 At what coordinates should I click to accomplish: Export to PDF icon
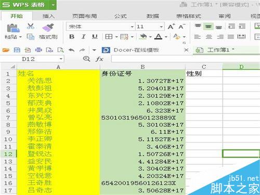coord(28,50)
